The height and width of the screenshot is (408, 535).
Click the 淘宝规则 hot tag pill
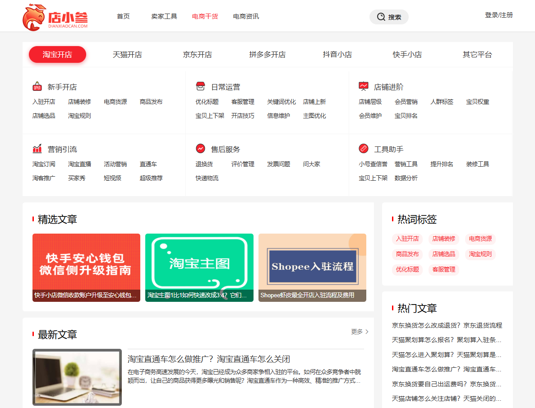pyautogui.click(x=480, y=254)
